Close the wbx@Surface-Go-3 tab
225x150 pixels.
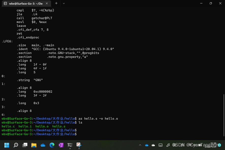tap(47, 4)
